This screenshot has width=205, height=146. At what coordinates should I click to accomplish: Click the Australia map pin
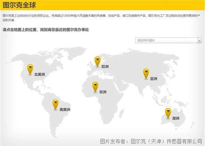coord(168,113)
